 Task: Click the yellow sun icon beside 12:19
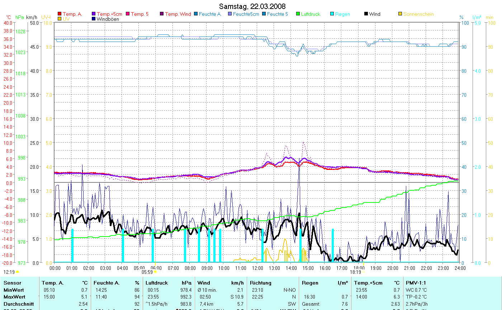(x=17, y=272)
